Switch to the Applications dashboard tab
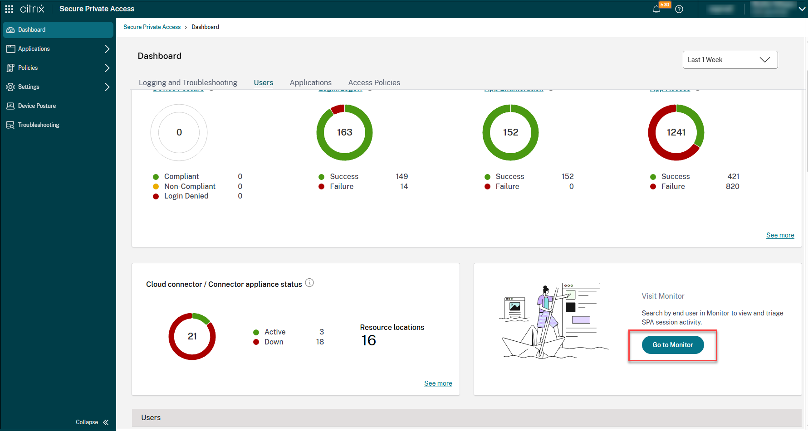The image size is (808, 431). [x=310, y=82]
